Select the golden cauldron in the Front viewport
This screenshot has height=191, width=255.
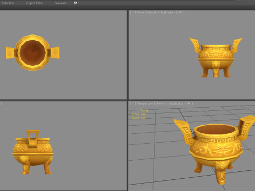[216, 58]
